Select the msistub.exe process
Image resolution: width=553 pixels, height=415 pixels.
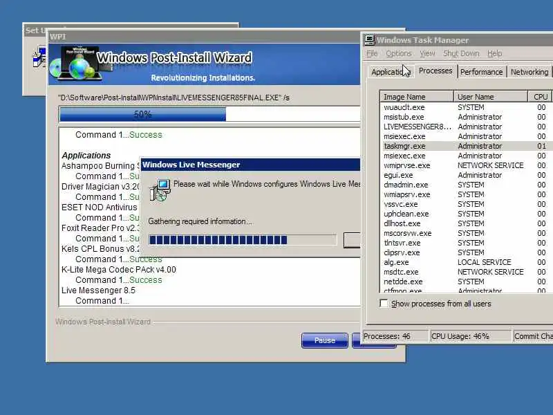(x=465, y=117)
